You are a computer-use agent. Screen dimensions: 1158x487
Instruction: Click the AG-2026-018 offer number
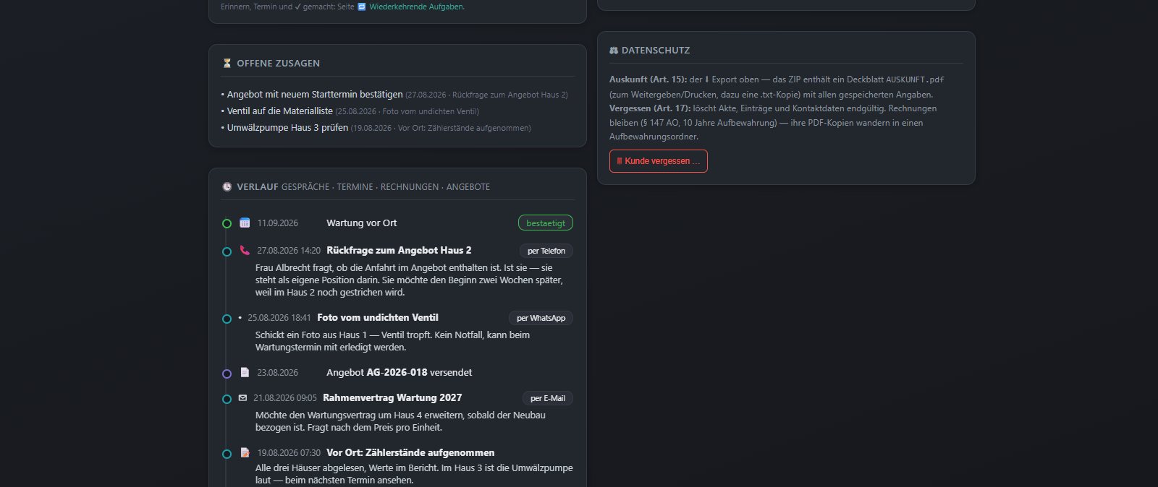click(x=397, y=372)
